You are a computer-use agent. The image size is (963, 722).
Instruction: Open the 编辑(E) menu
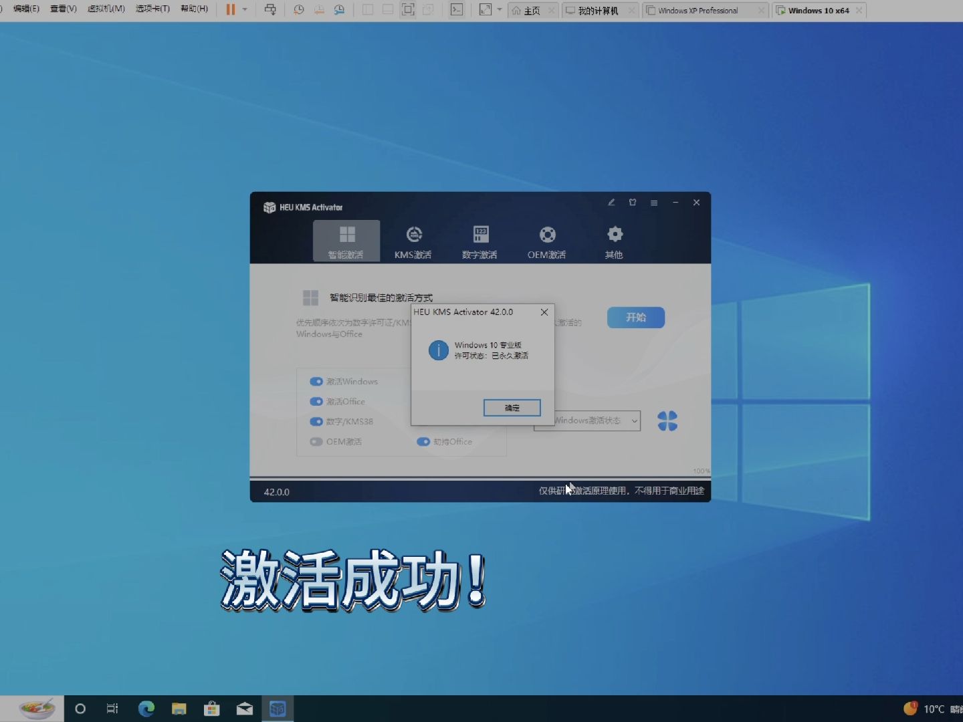point(26,9)
